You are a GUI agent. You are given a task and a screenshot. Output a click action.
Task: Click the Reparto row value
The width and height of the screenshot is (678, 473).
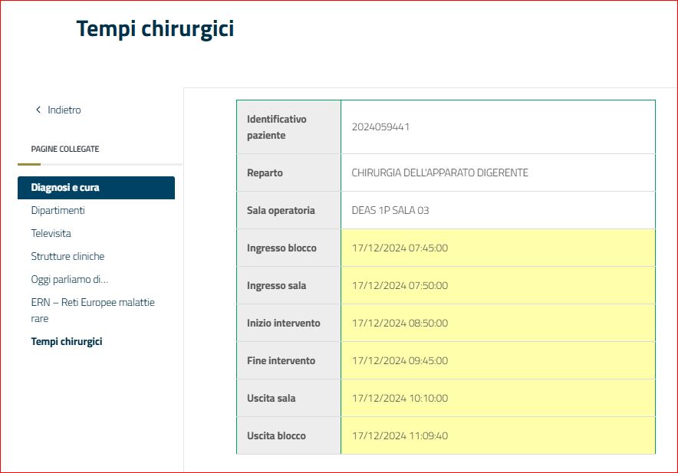click(x=439, y=172)
